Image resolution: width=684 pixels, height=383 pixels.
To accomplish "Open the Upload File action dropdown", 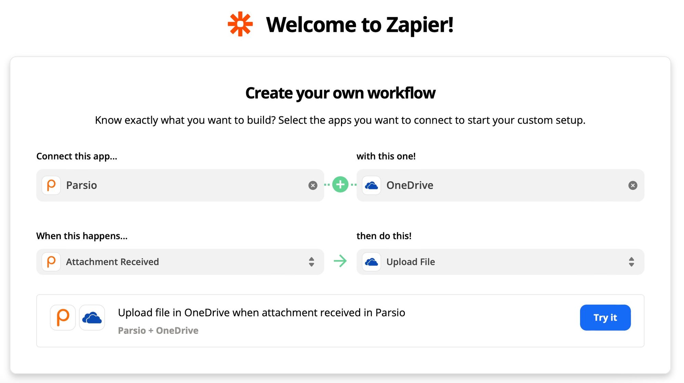I will coord(500,262).
